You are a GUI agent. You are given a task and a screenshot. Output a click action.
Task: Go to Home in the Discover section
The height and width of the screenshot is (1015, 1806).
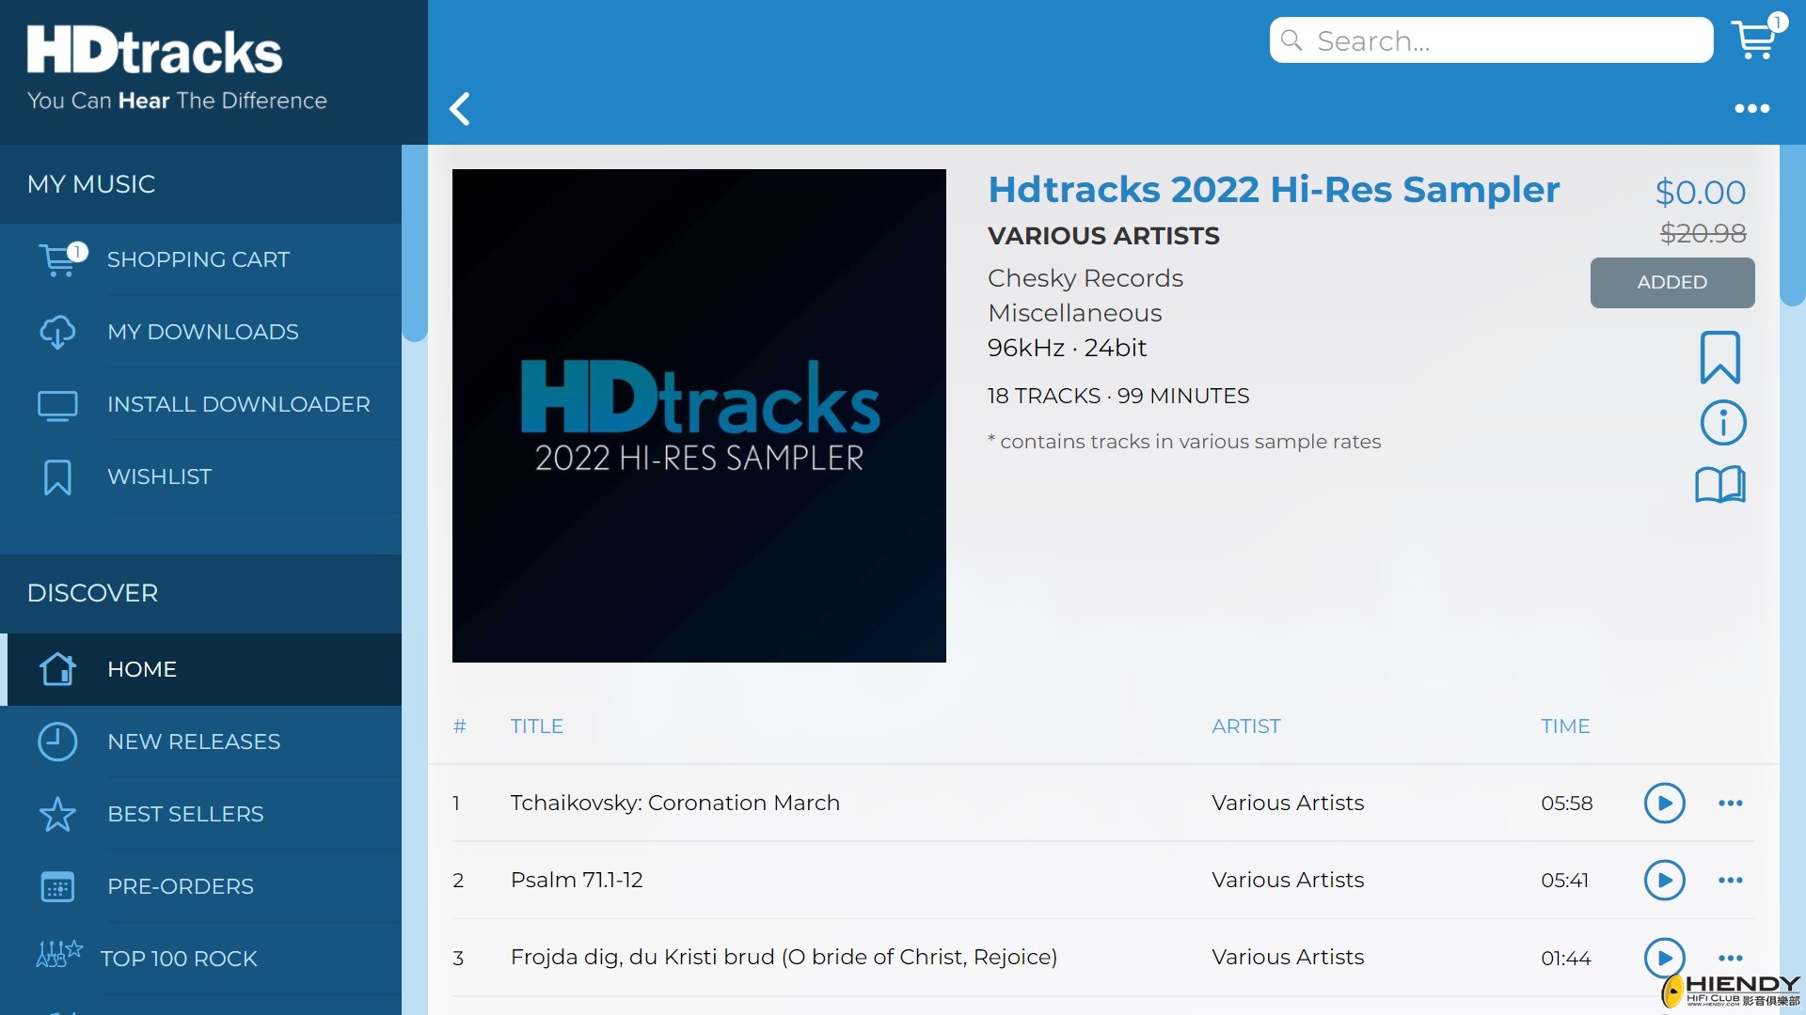[143, 669]
